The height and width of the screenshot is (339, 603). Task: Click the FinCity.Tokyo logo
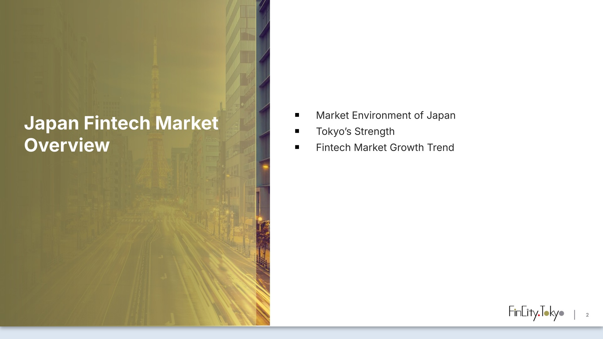pyautogui.click(x=536, y=313)
